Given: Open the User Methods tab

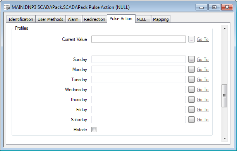Looking at the screenshot, I should coord(50,19).
